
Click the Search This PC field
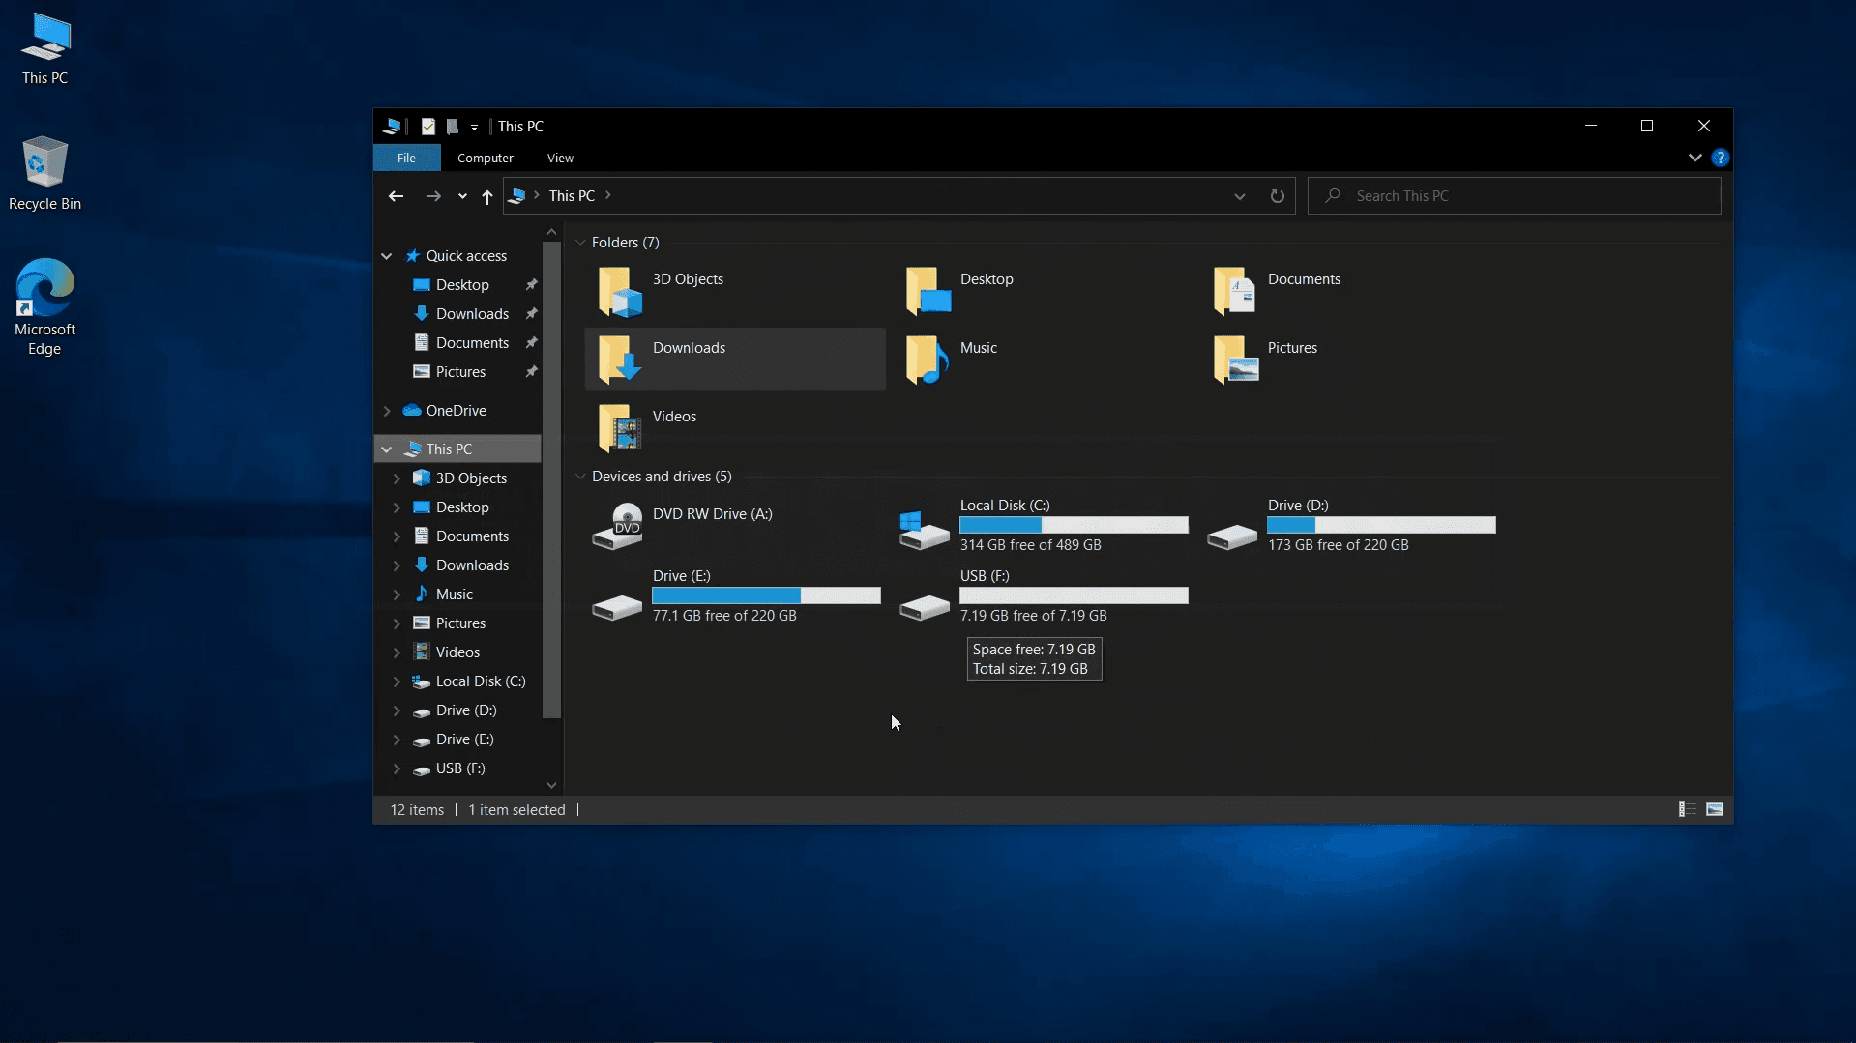click(1514, 196)
